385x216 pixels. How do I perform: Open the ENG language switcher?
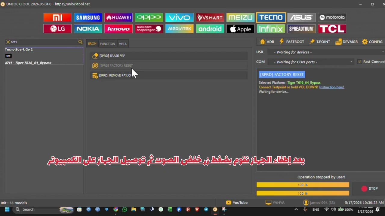coord(316,209)
